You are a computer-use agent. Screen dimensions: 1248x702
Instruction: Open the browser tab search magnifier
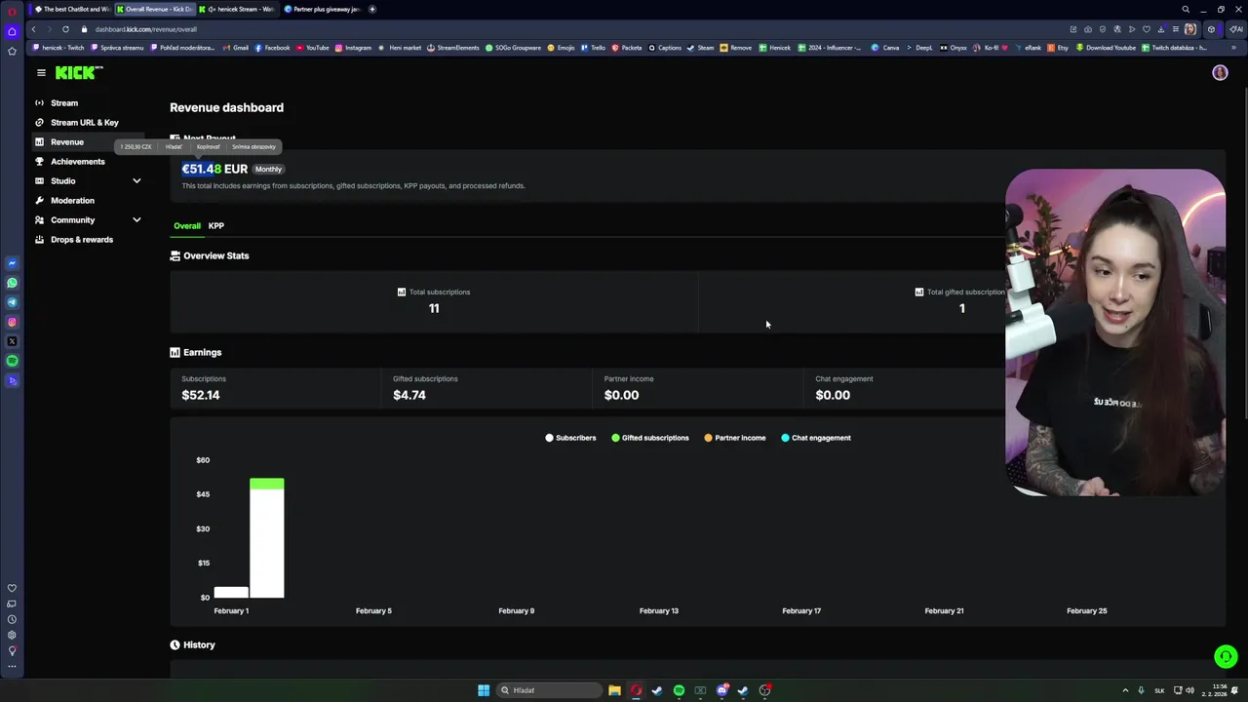point(1186,9)
